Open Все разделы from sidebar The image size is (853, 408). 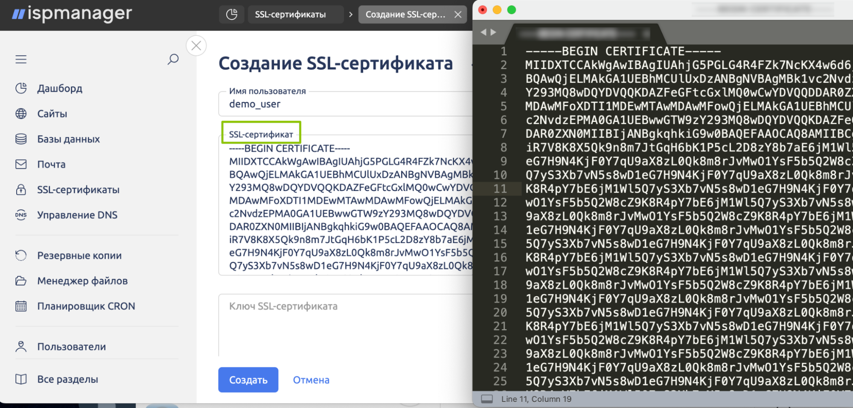67,379
